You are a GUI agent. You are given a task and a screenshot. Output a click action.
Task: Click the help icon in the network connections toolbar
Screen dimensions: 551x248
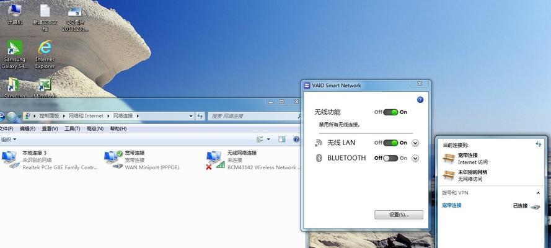click(296, 139)
